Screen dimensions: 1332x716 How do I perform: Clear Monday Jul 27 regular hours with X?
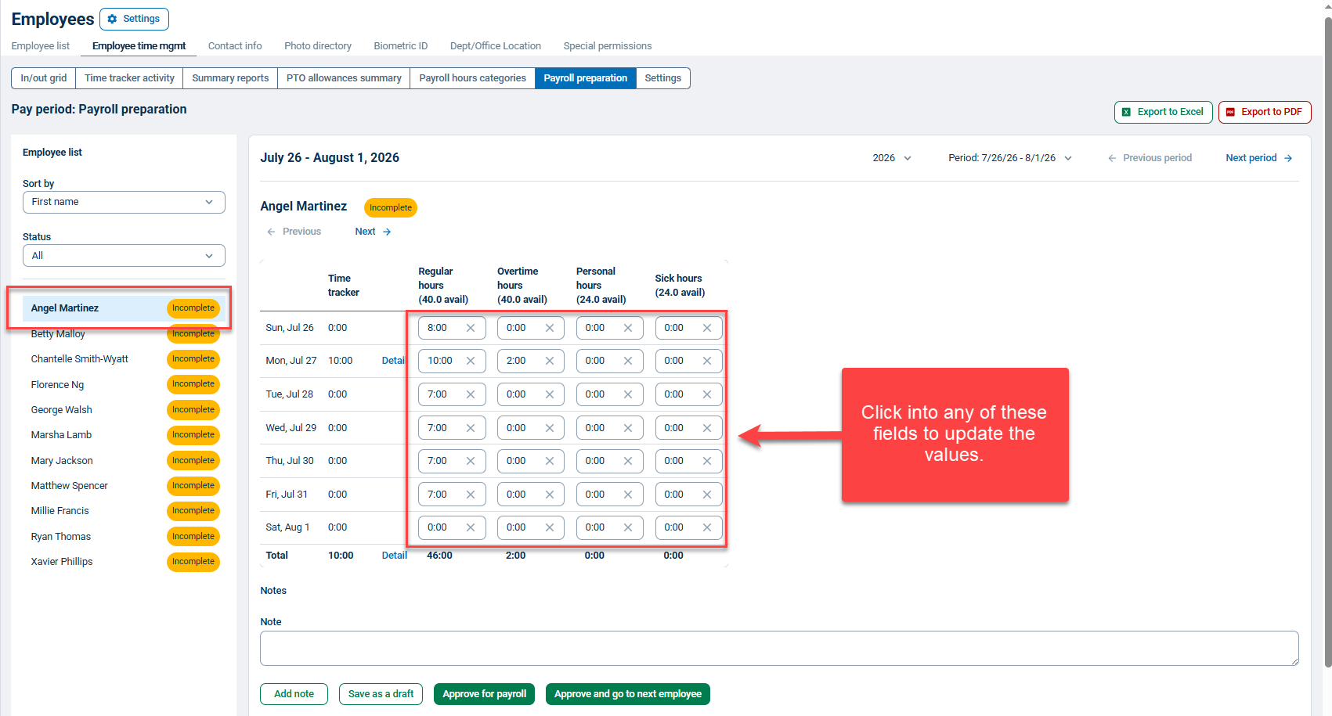coord(471,361)
